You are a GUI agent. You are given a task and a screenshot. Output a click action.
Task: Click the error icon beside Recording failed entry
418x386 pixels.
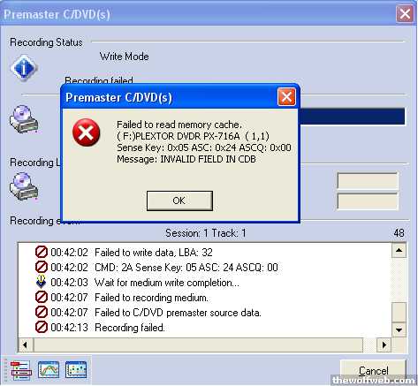pyautogui.click(x=42, y=327)
